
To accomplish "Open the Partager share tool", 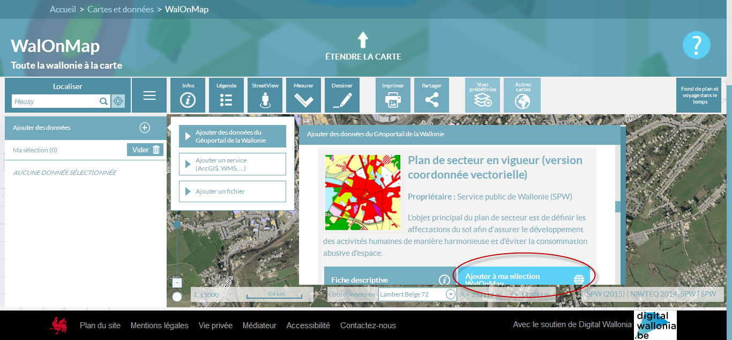I will click(431, 95).
